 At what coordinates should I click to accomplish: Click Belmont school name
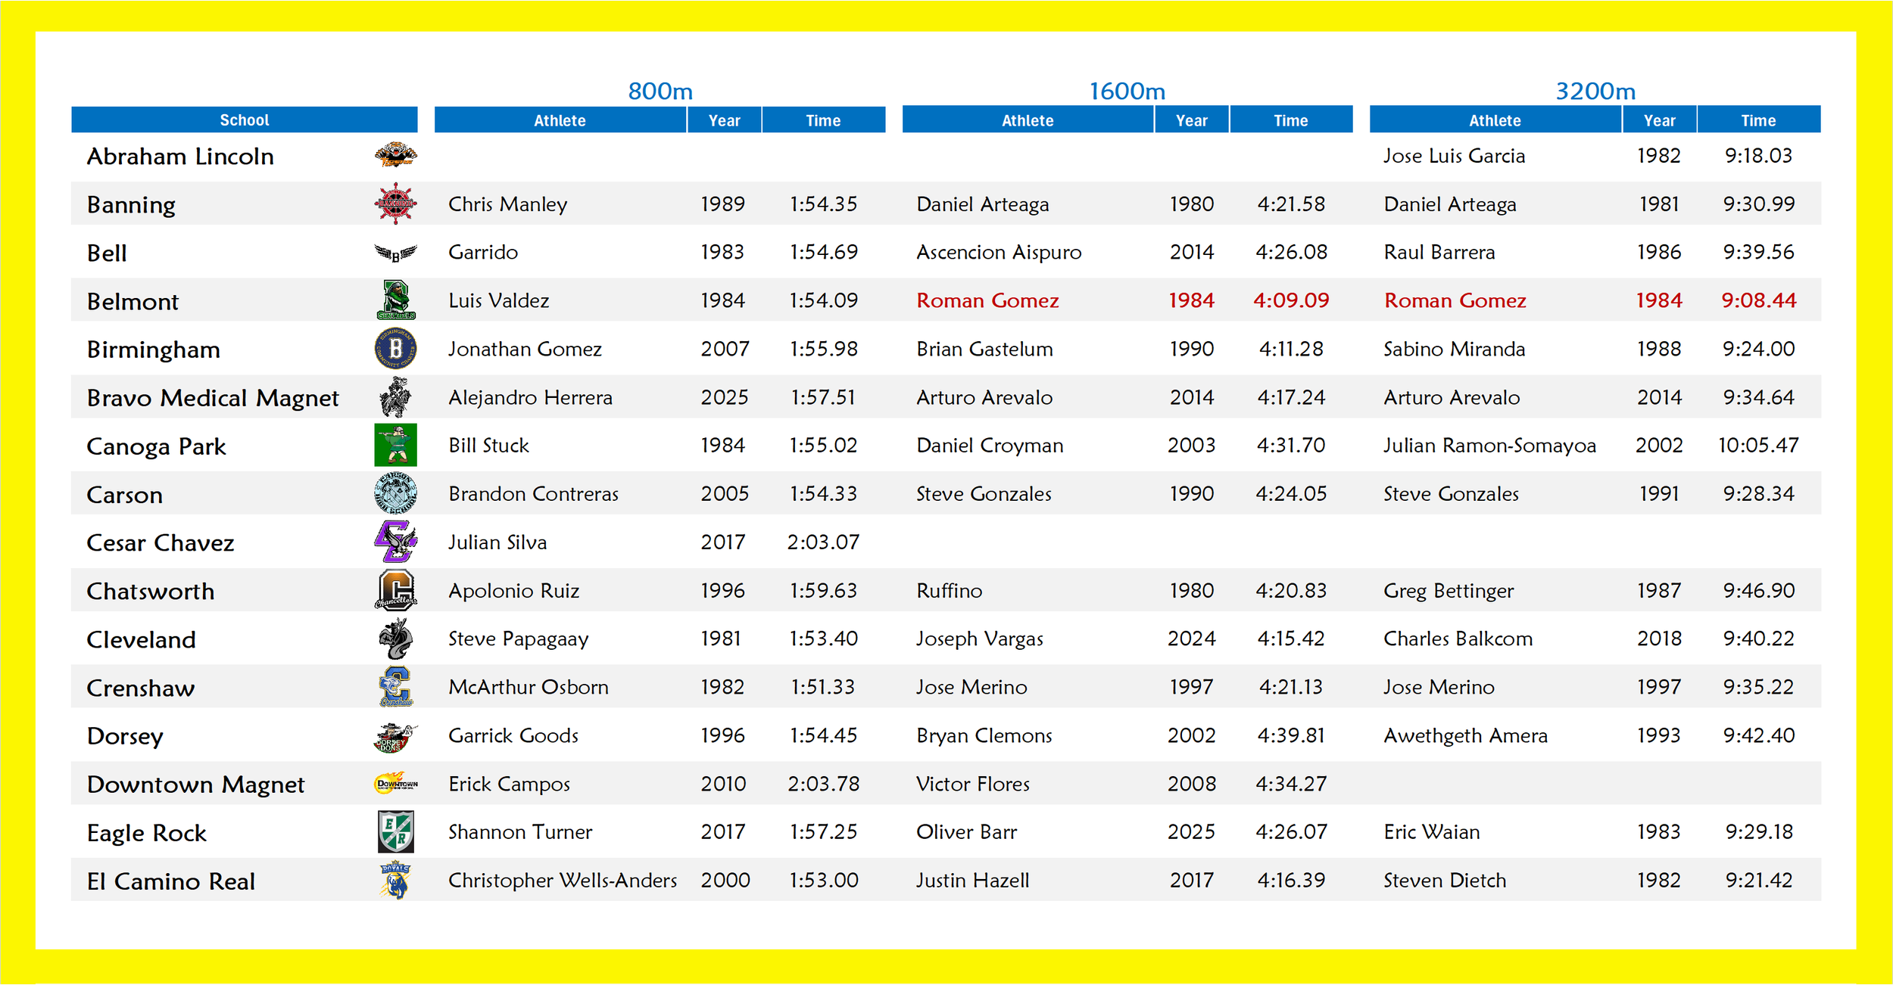[133, 302]
